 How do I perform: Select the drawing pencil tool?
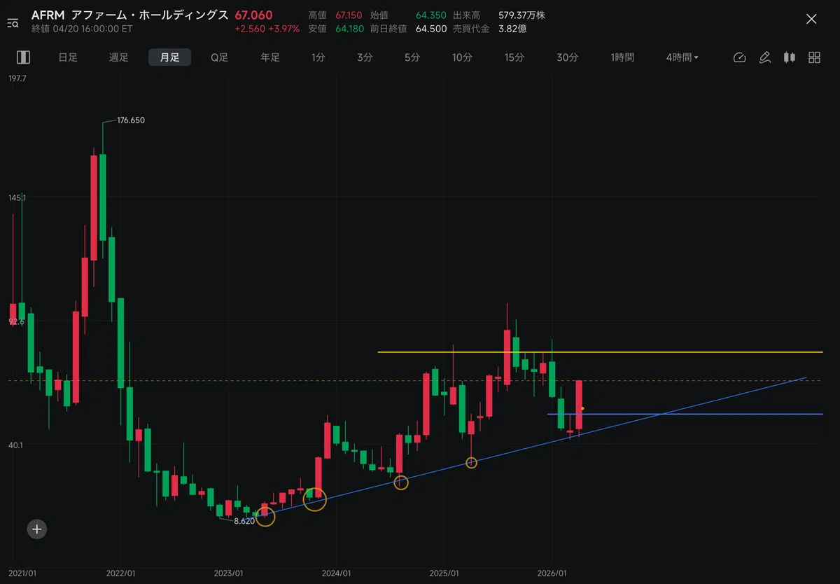point(764,57)
